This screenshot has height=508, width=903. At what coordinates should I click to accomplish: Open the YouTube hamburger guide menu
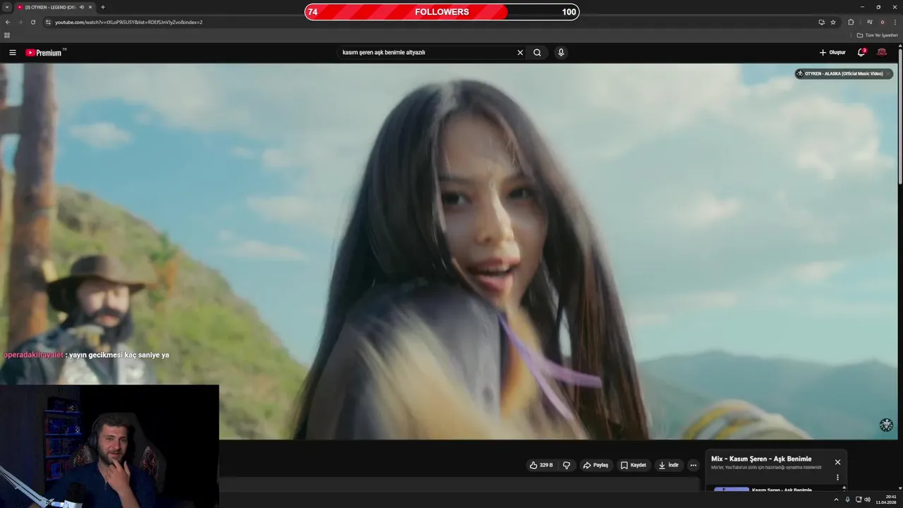tap(13, 52)
